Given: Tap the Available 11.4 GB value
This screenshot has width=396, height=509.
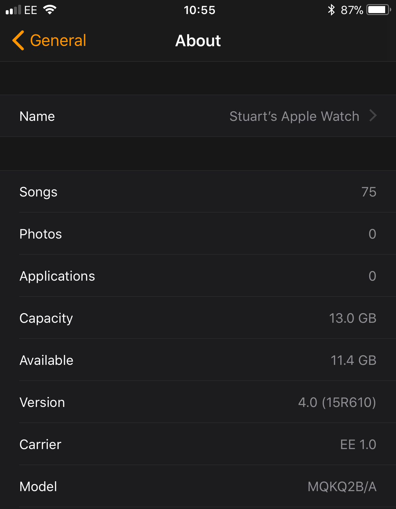Looking at the screenshot, I should pyautogui.click(x=353, y=360).
